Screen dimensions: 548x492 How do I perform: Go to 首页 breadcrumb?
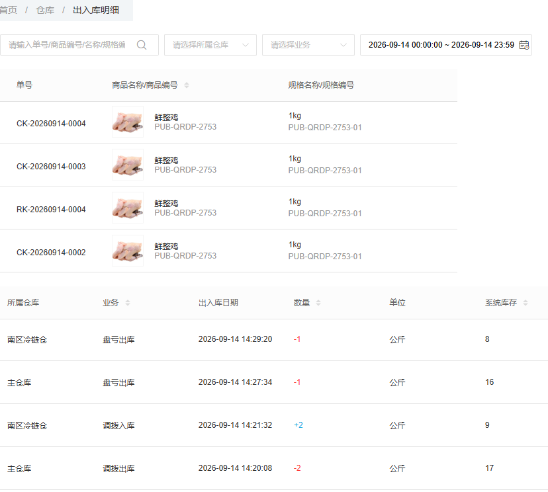(8, 10)
